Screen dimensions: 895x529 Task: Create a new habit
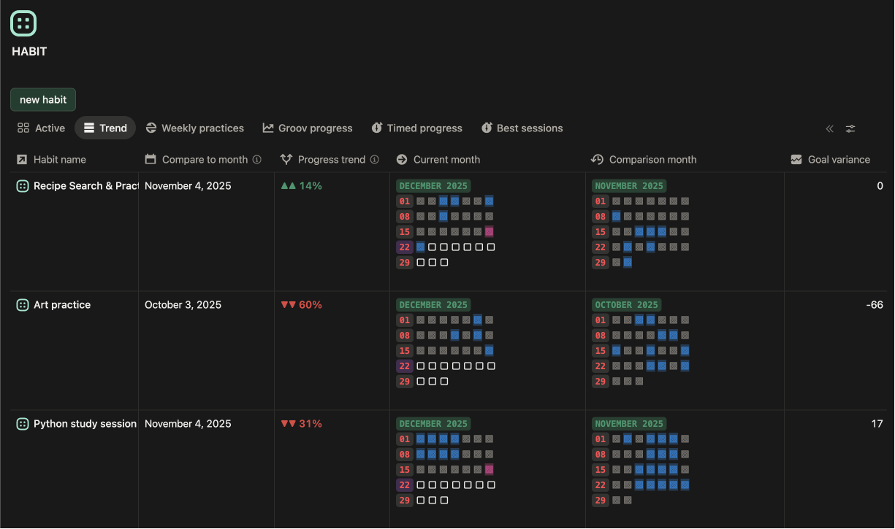tap(43, 100)
